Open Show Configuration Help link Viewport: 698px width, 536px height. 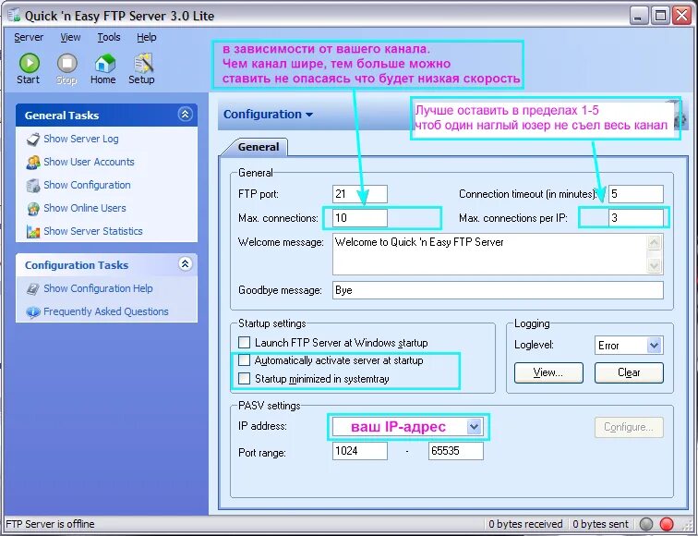coord(98,289)
